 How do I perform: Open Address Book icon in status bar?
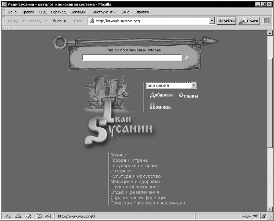click(39, 217)
